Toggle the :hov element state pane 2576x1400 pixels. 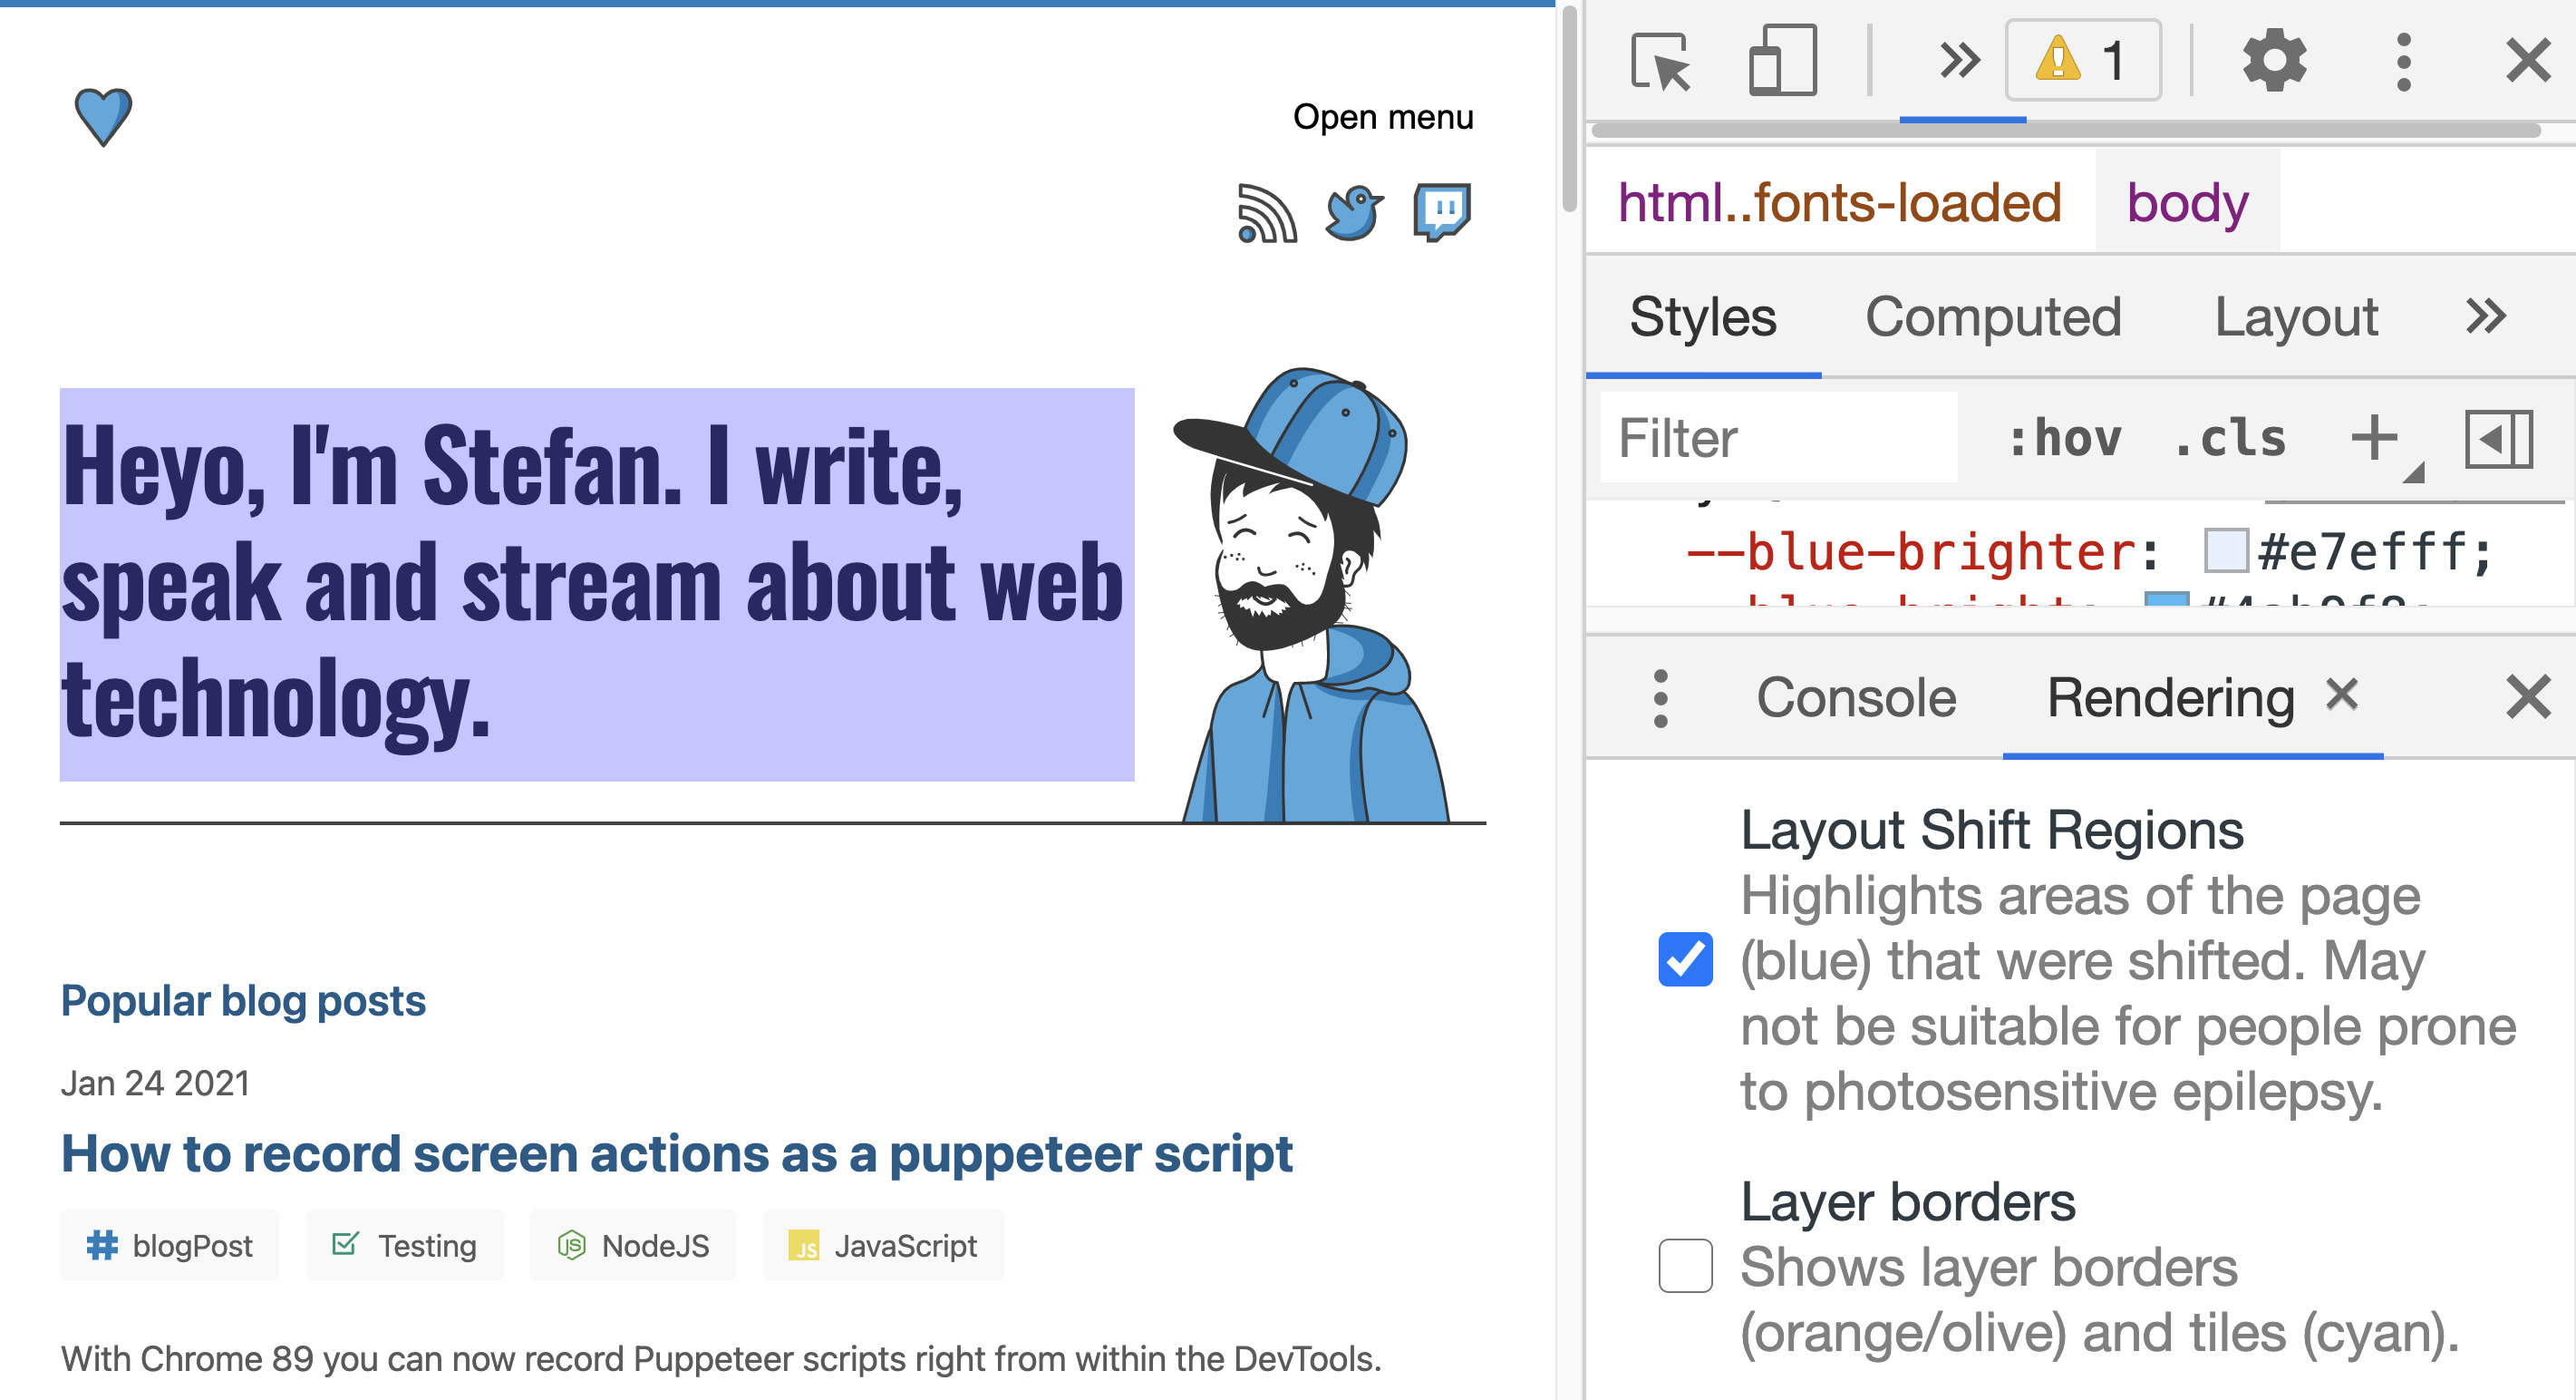[2065, 438]
